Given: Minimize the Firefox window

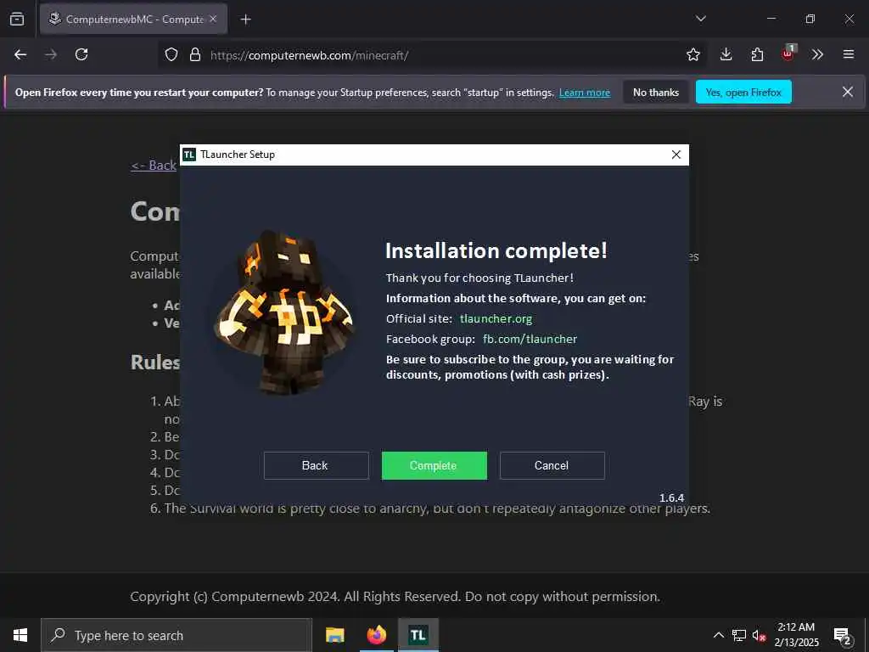Looking at the screenshot, I should (771, 19).
